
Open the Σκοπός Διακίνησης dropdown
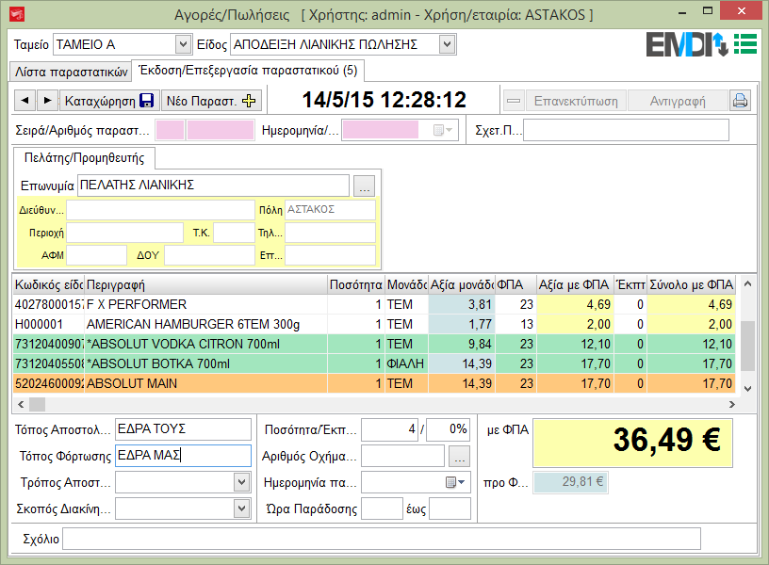click(241, 508)
